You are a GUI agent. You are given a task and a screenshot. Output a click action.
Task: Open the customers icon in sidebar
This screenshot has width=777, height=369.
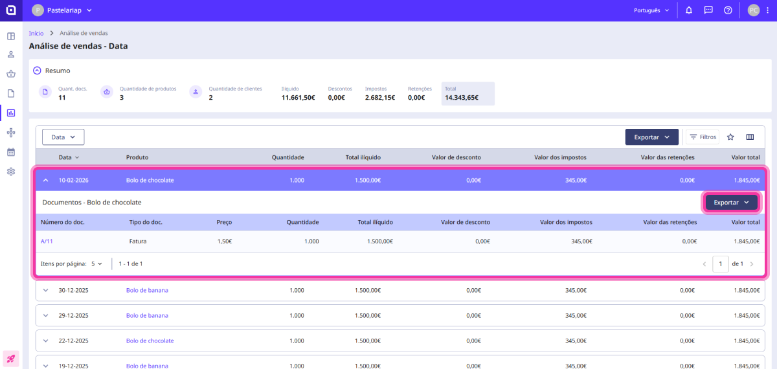(x=11, y=55)
